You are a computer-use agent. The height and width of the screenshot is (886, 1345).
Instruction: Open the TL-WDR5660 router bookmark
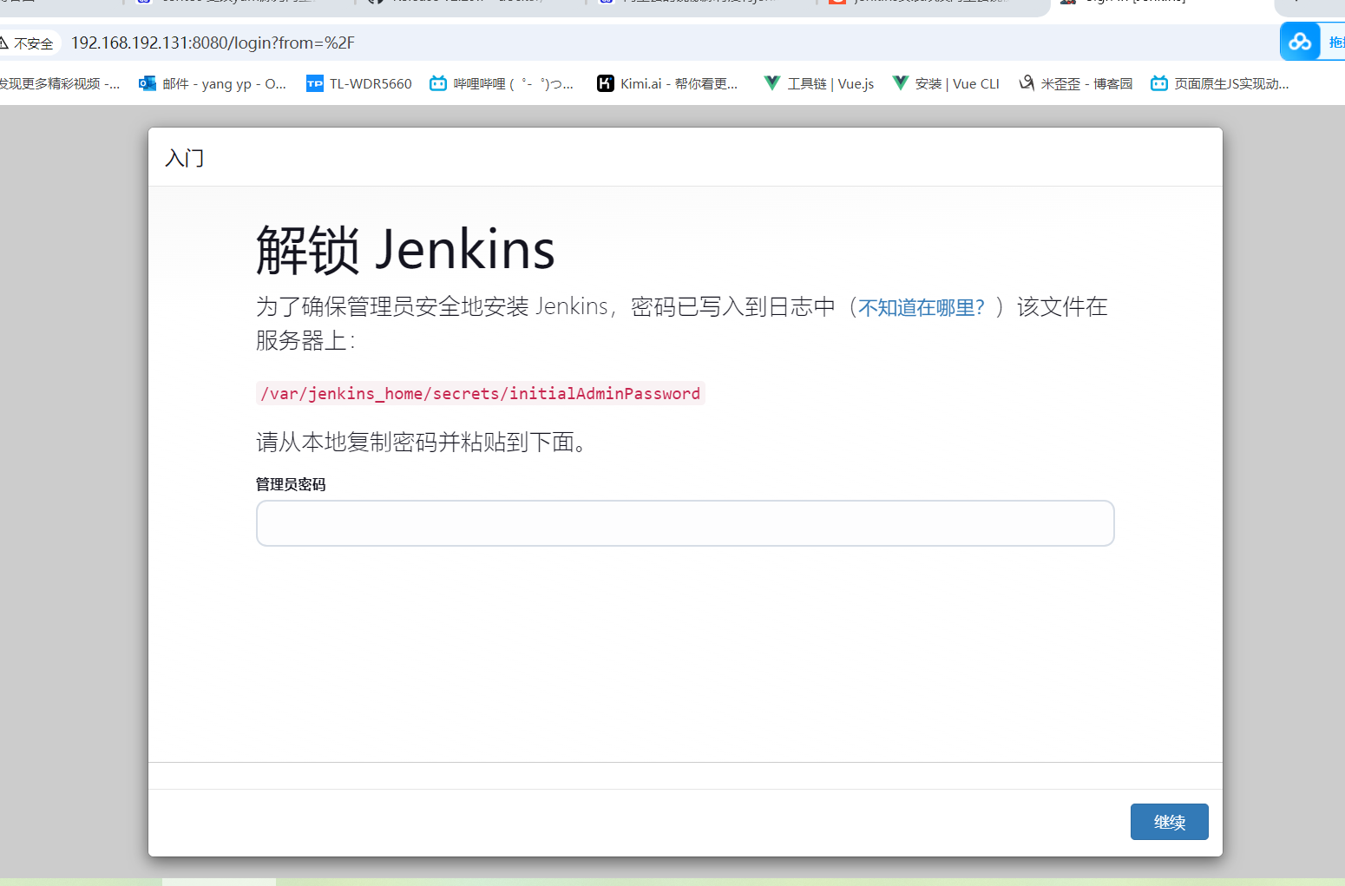point(359,83)
